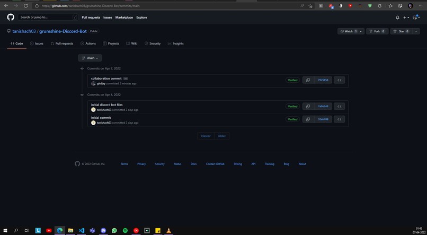Open the plus create-new dropdown
The width and height of the screenshot is (427, 235).
406,18
